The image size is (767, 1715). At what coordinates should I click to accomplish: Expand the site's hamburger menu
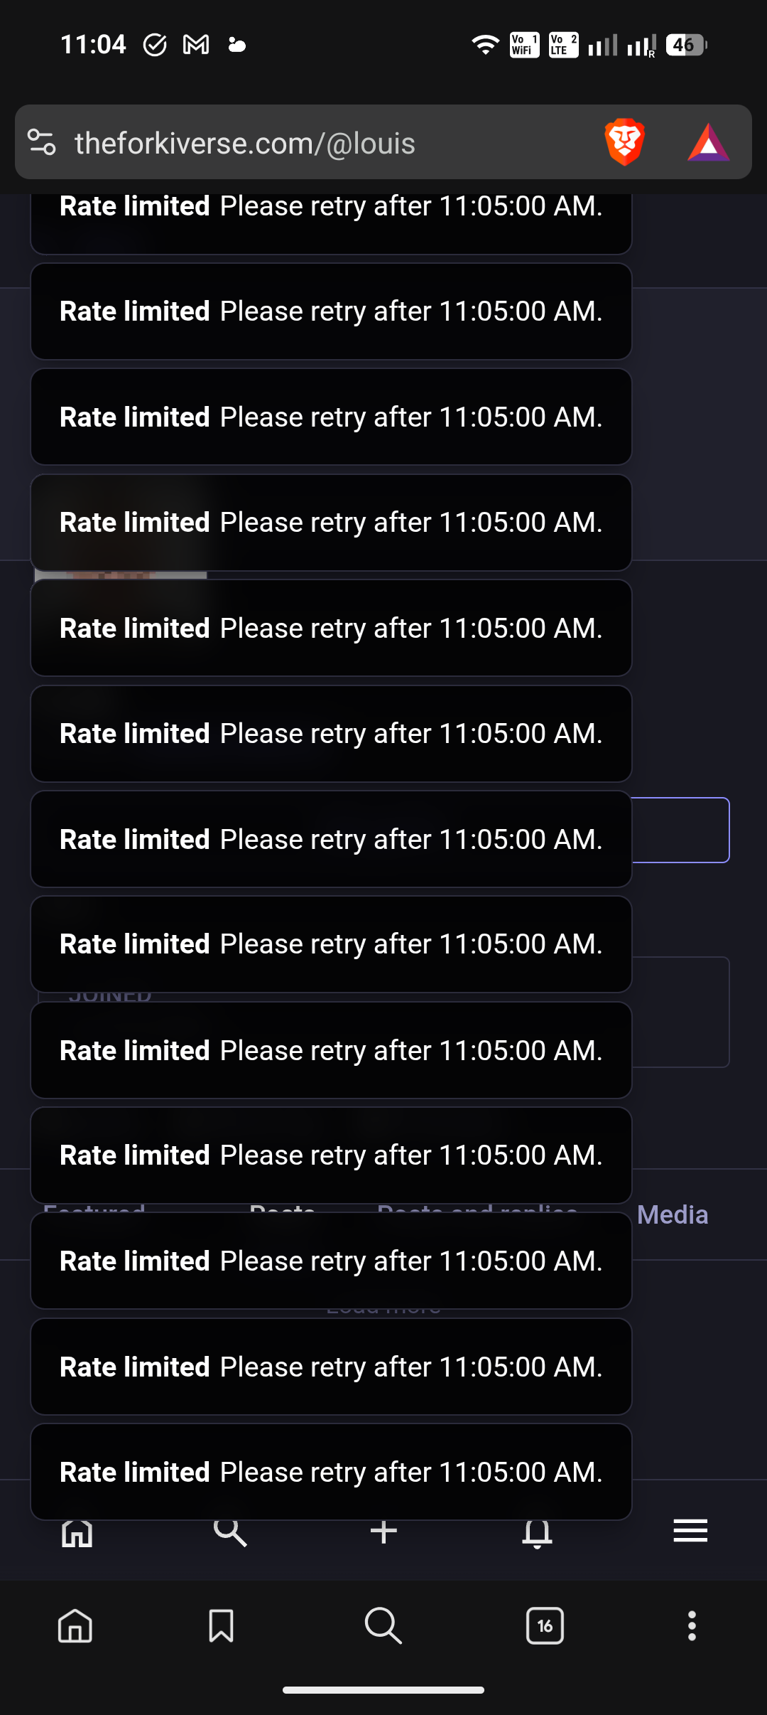pyautogui.click(x=690, y=1530)
